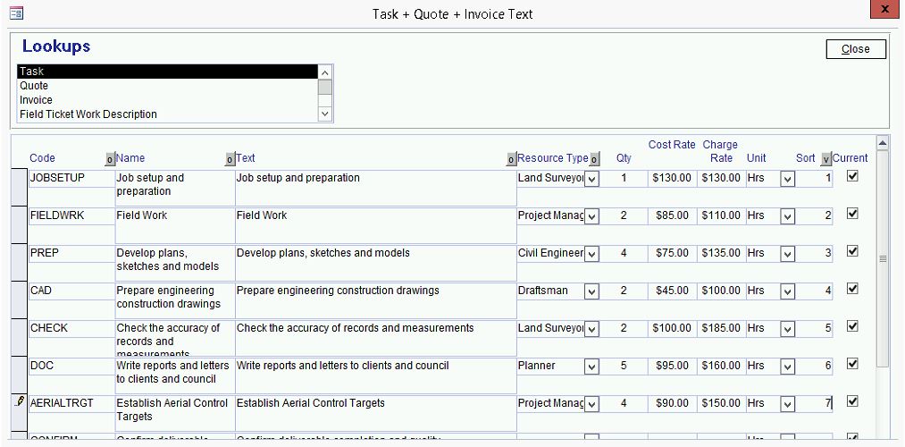This screenshot has height=447, width=905.
Task: Select the JOBSETUP row using its record selector
Action: (x=20, y=186)
